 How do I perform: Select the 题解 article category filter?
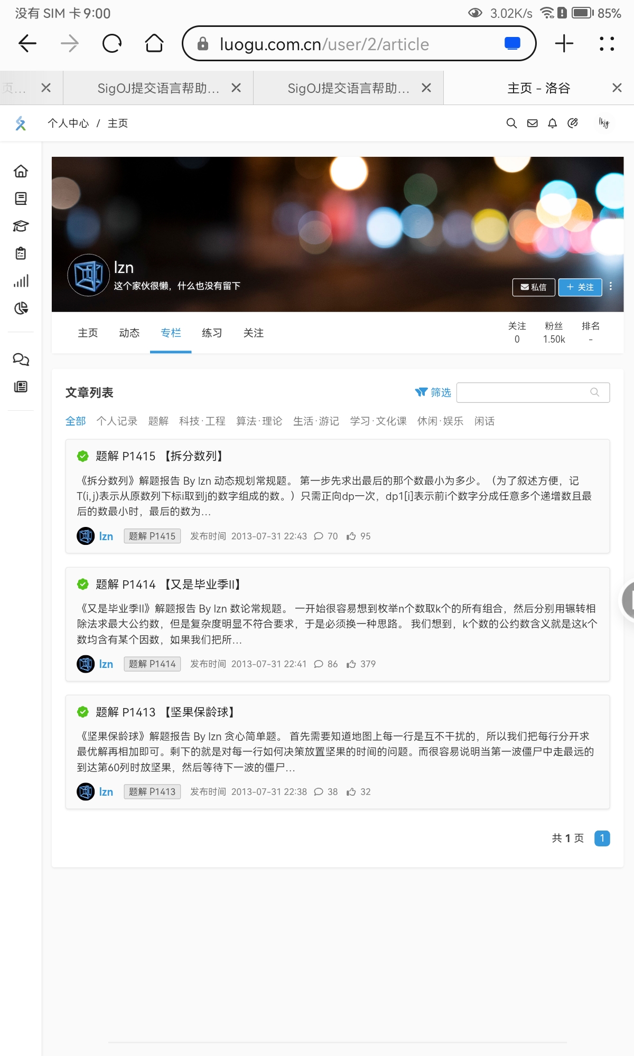158,421
